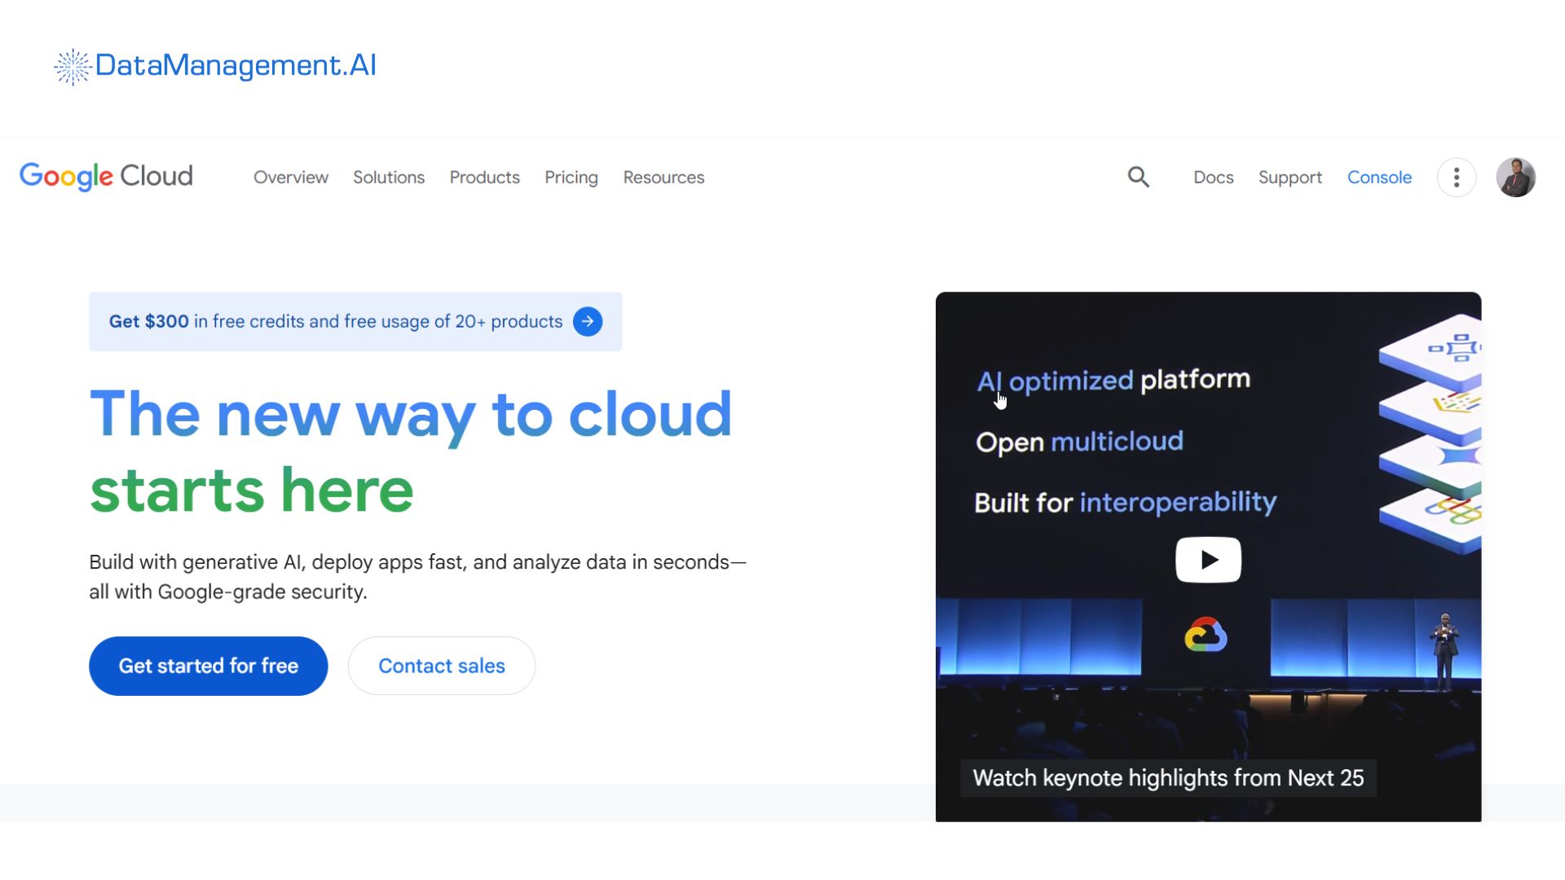This screenshot has width=1565, height=880.
Task: Go to the Console
Action: [x=1379, y=177]
